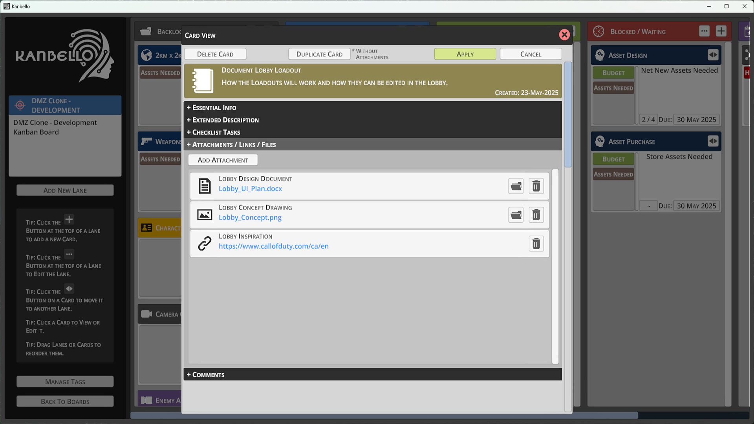Delete the Lobby Design Document via trash icon

click(x=536, y=186)
